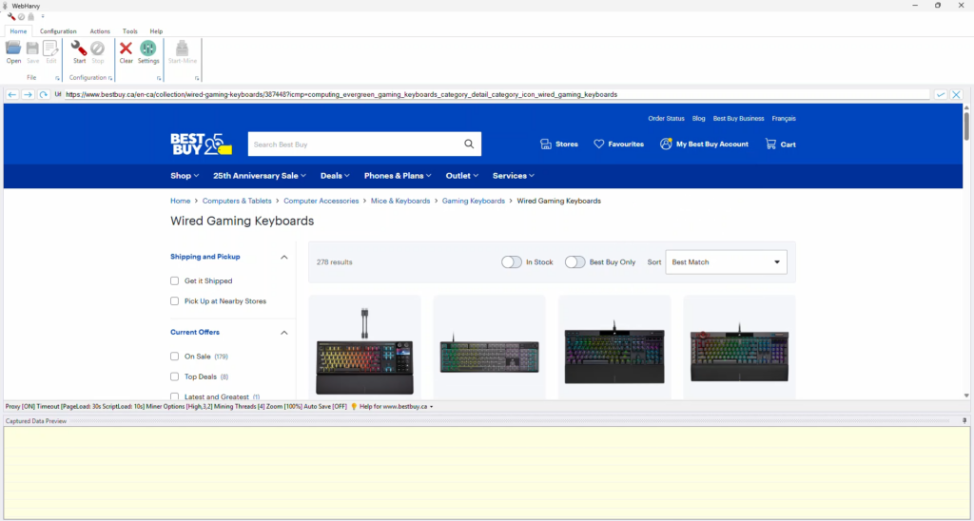
Task: Click the quick access wrench icon
Action: click(11, 17)
